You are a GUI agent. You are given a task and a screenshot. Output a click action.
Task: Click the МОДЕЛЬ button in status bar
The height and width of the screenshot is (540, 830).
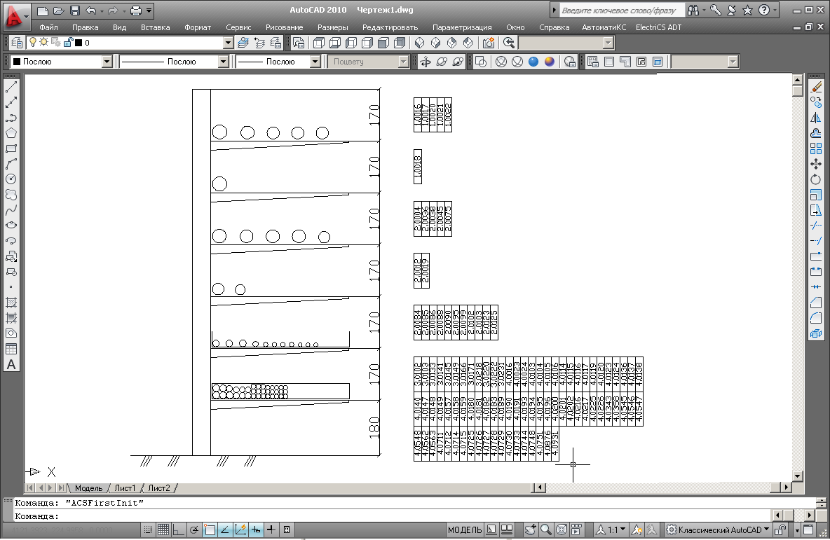[464, 529]
